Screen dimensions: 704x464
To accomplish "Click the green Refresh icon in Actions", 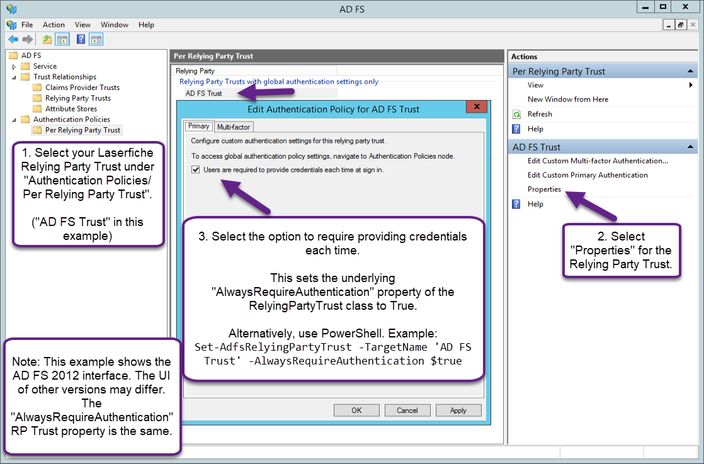I will pos(517,115).
